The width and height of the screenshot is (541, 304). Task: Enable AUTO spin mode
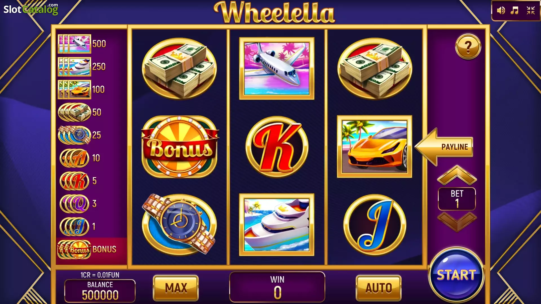[379, 288]
